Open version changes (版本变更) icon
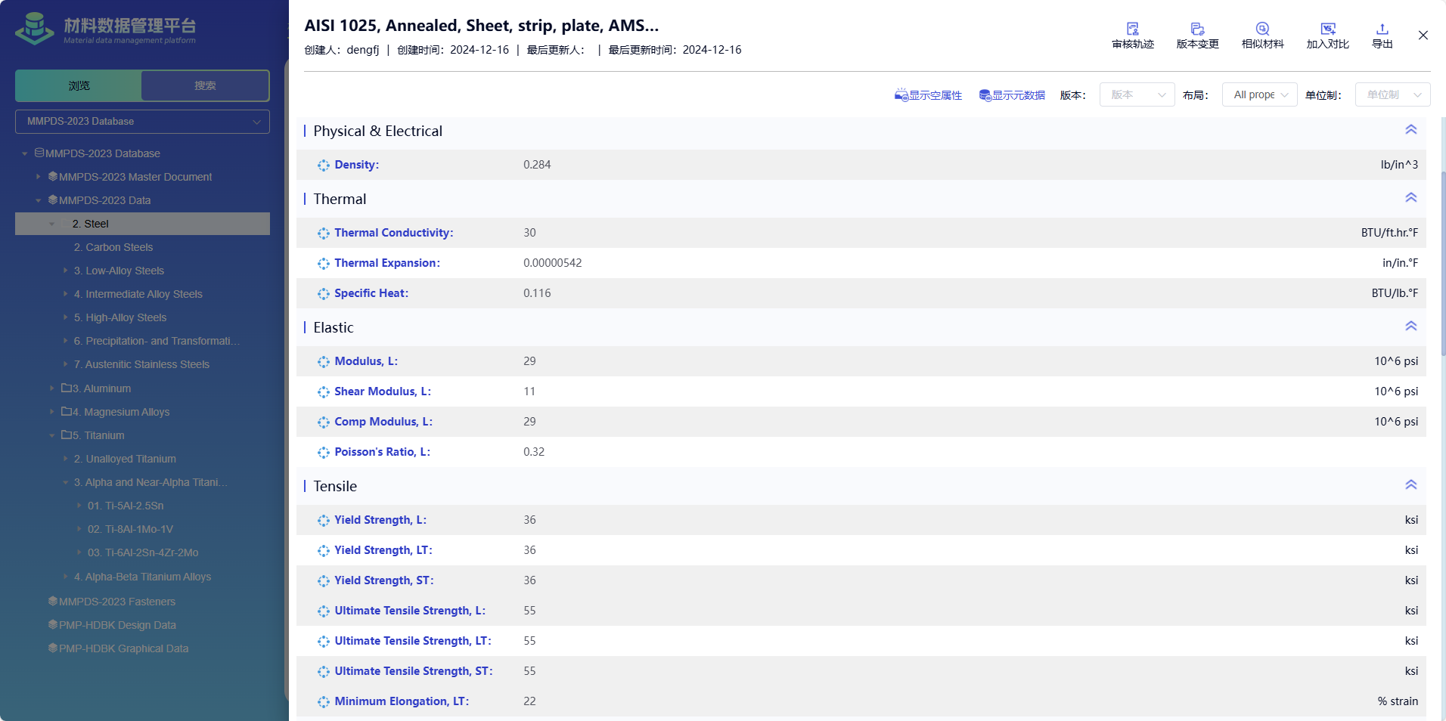Screen dimensions: 1446x721 pos(1197,29)
